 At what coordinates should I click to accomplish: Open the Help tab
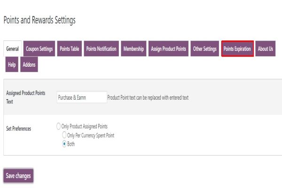click(x=12, y=64)
